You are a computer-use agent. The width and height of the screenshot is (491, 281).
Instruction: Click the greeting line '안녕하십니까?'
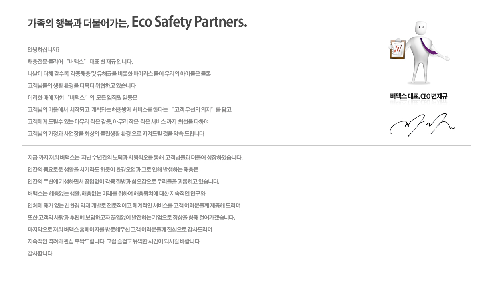(44, 50)
